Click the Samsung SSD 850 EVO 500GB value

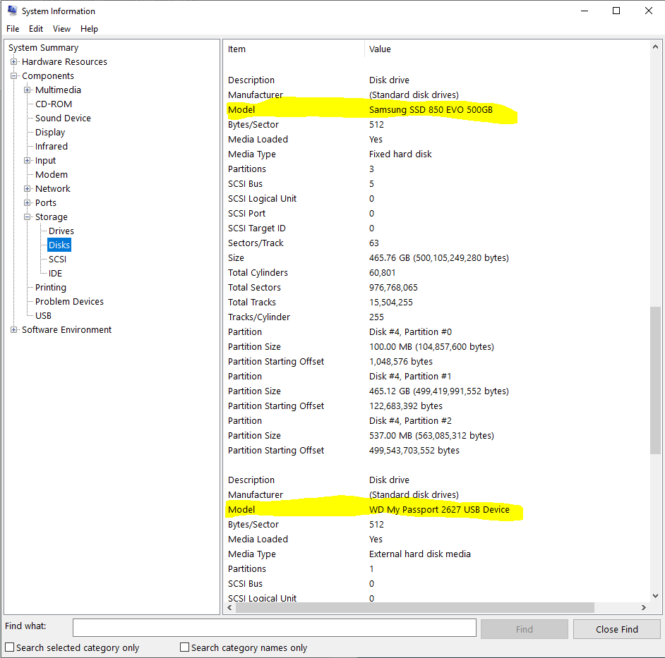pyautogui.click(x=431, y=110)
